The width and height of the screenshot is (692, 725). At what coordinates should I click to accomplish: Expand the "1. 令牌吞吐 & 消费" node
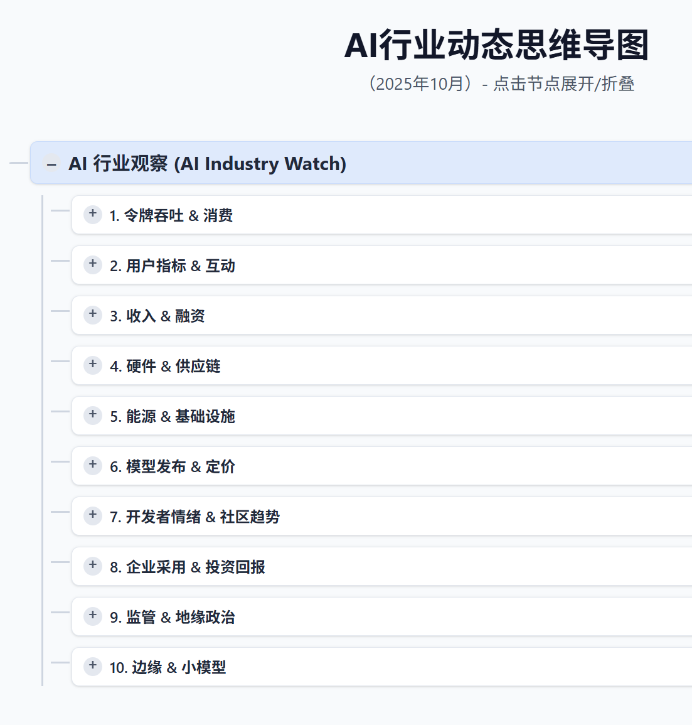[x=92, y=215]
